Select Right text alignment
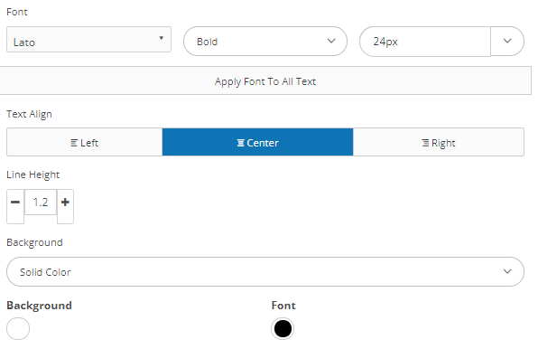This screenshot has width=538, height=349. [439, 142]
